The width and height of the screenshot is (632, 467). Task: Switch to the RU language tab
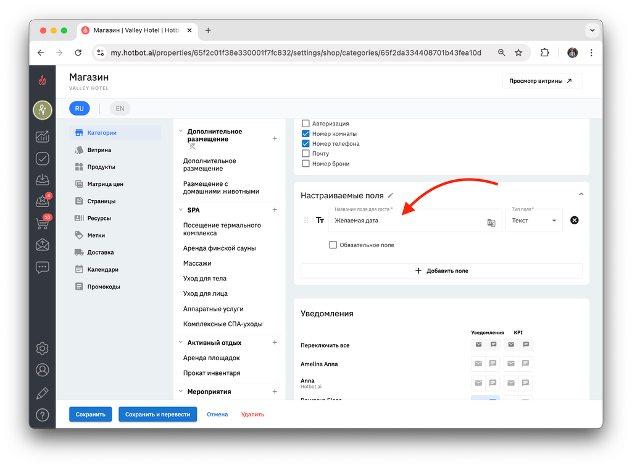(x=80, y=109)
